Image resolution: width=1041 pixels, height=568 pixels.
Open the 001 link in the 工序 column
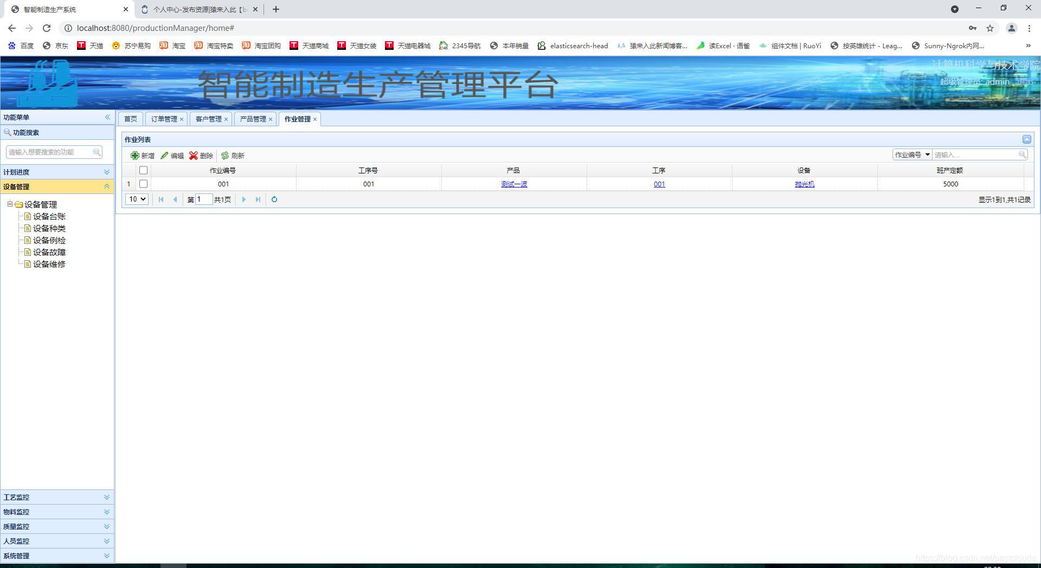coord(659,184)
